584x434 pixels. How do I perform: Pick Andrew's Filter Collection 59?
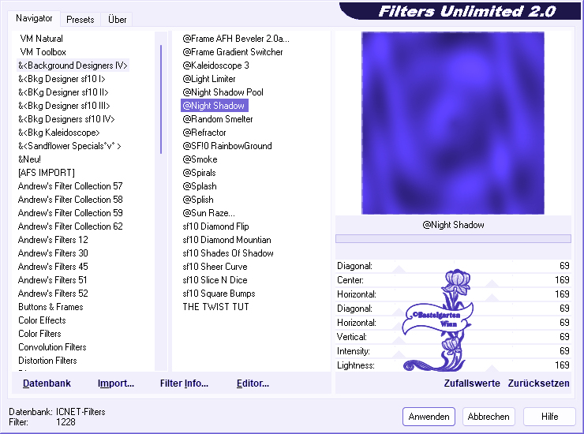coord(70,213)
